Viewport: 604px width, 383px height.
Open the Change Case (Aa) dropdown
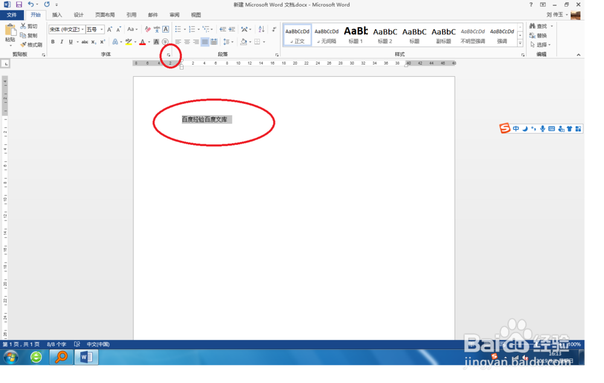click(x=132, y=29)
